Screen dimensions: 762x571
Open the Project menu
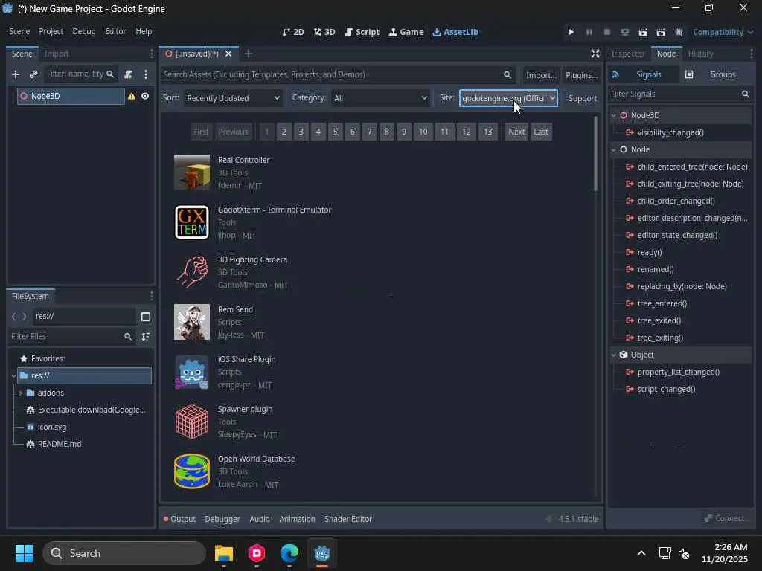[51, 31]
